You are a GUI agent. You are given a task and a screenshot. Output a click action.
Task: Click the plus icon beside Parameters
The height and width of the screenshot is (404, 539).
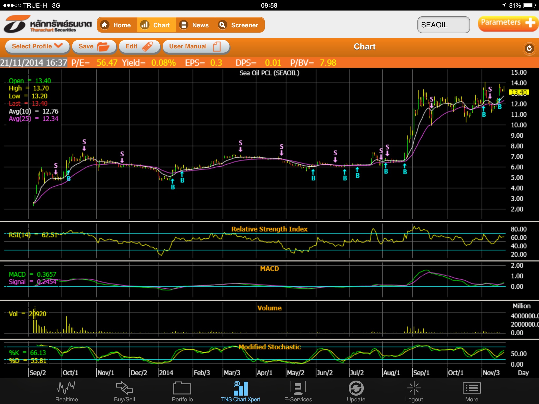point(530,23)
